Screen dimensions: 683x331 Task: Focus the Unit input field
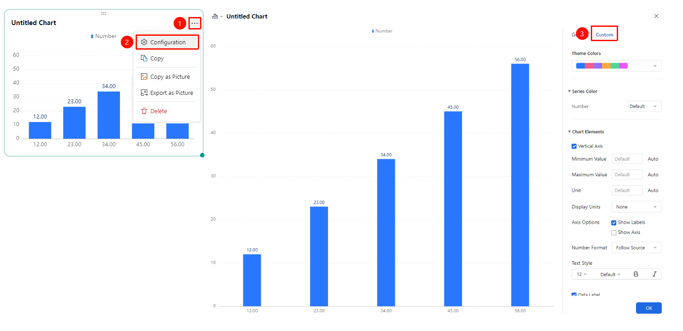point(627,190)
